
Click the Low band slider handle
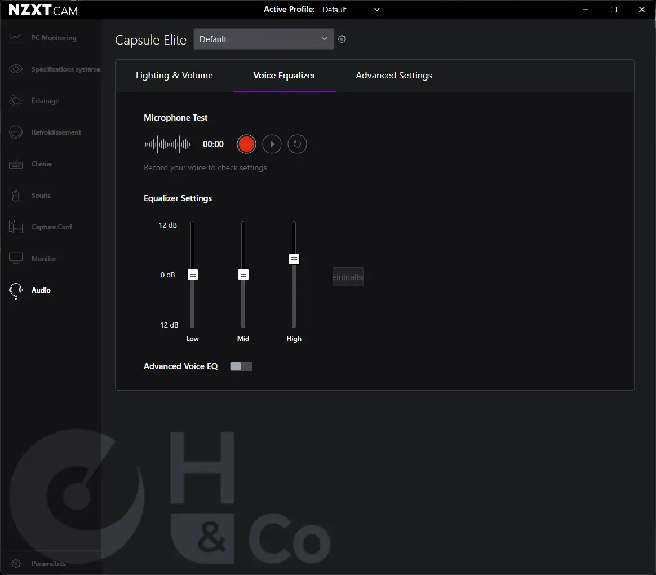[x=192, y=275]
